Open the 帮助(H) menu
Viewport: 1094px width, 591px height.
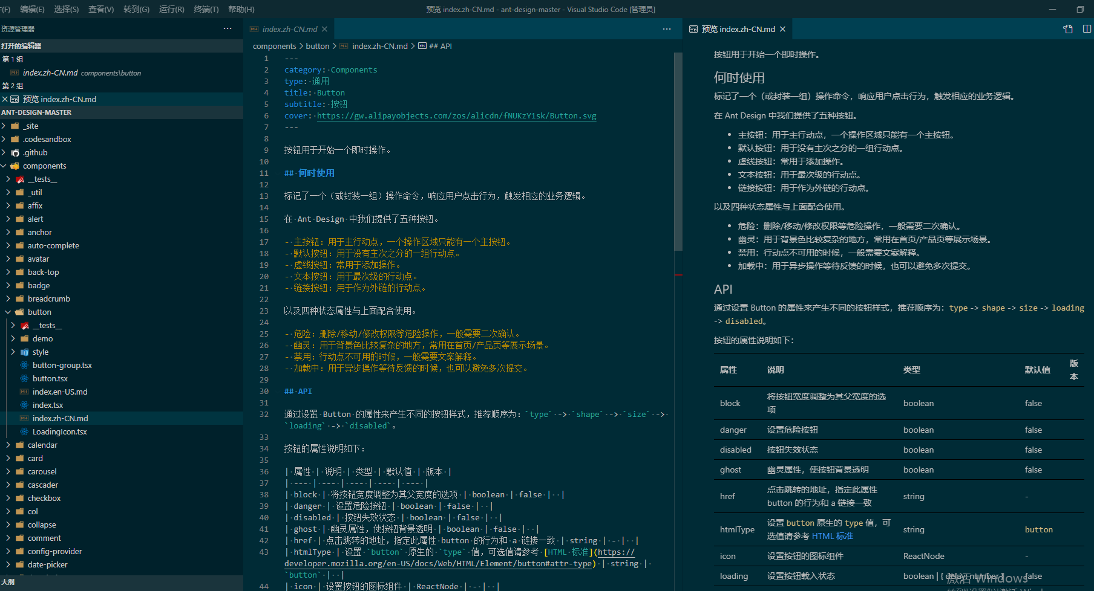tap(241, 9)
